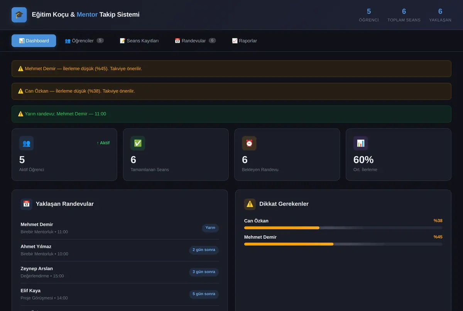Click the Ort. İlerleme bar chart icon
This screenshot has height=311, width=463.
pyautogui.click(x=361, y=143)
